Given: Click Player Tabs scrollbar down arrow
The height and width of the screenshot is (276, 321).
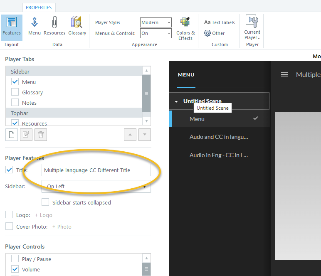Looking at the screenshot, I should click(147, 121).
